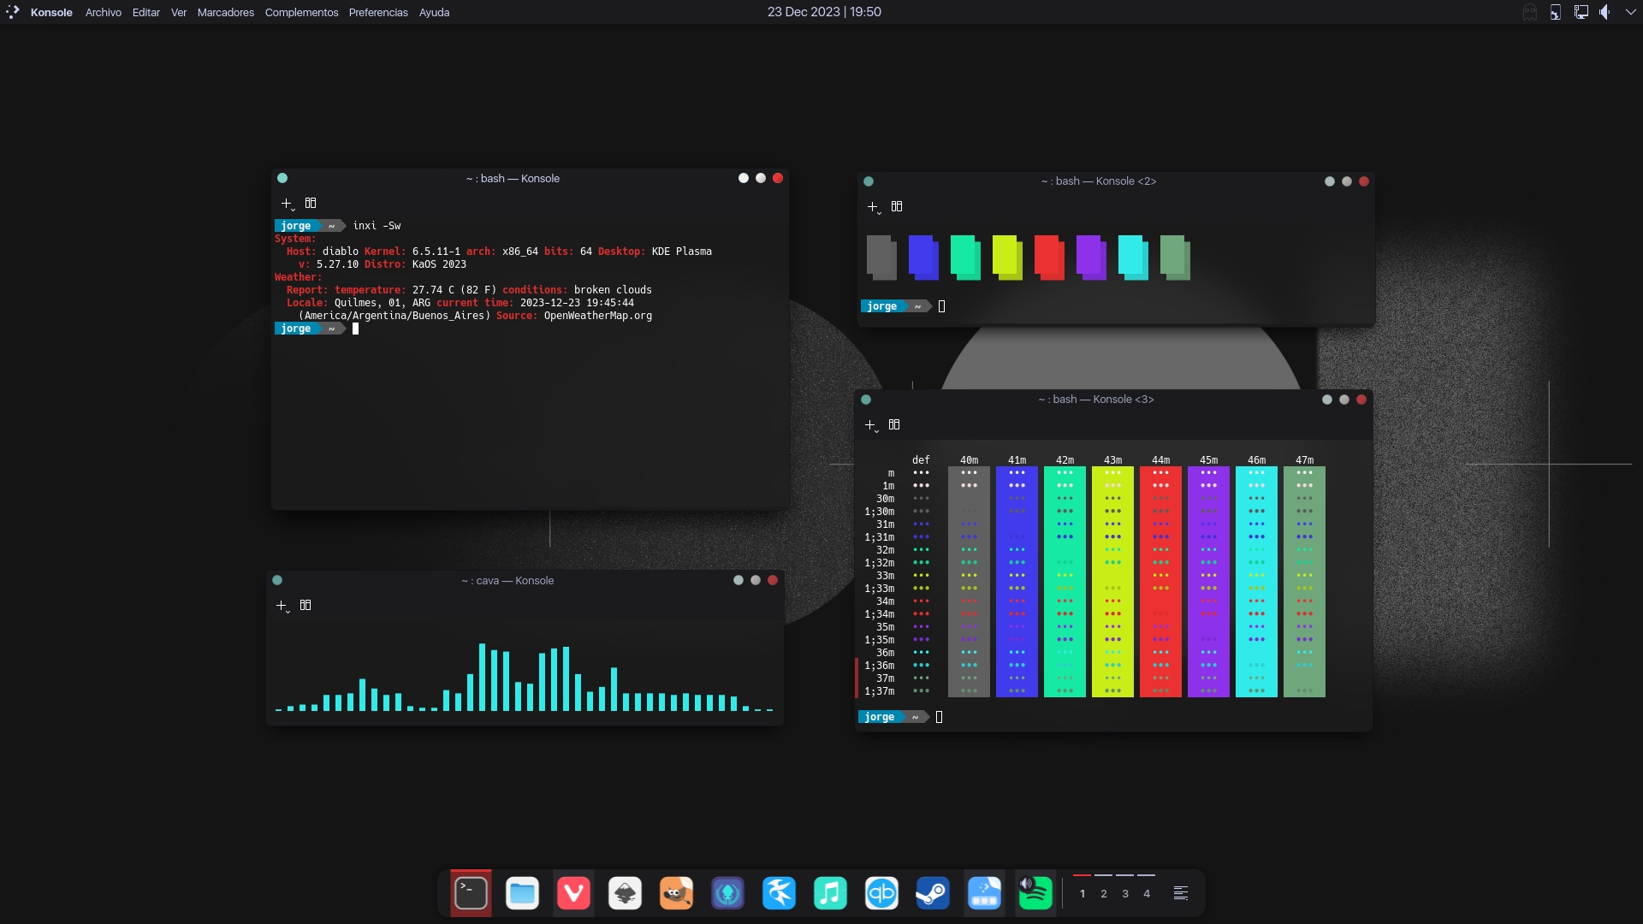Click the split view icon in Konsole <3>

[x=893, y=424]
